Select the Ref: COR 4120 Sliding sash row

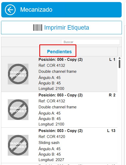point(59,145)
